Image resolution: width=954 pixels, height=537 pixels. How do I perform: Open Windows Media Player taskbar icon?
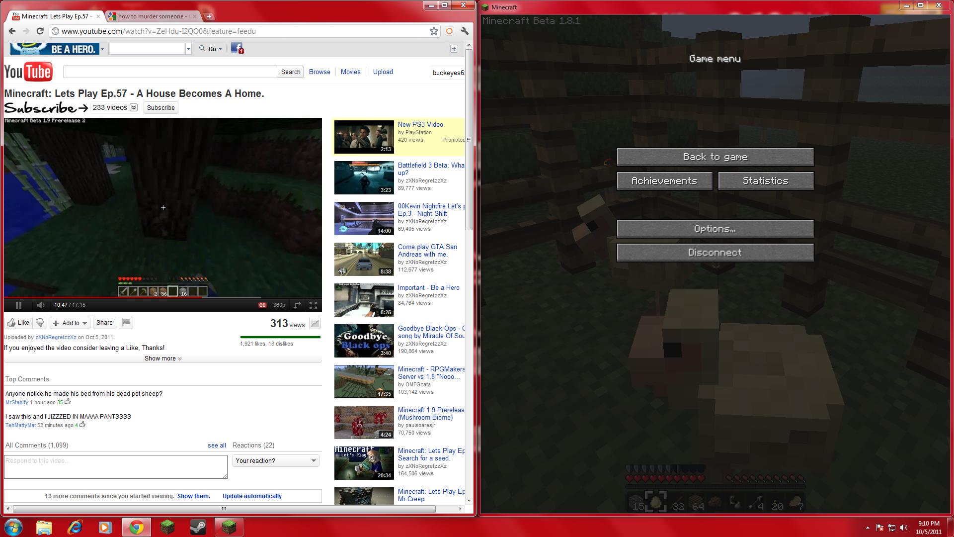[105, 527]
